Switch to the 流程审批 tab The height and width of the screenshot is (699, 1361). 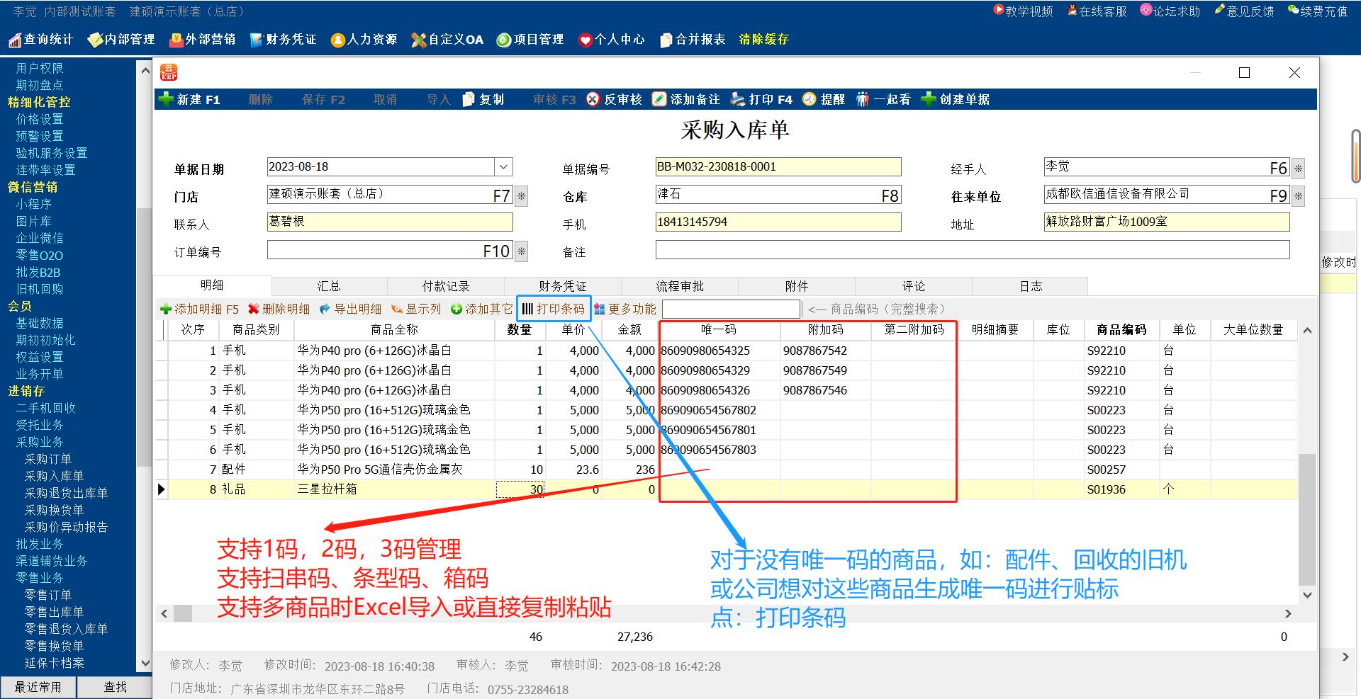(x=680, y=286)
